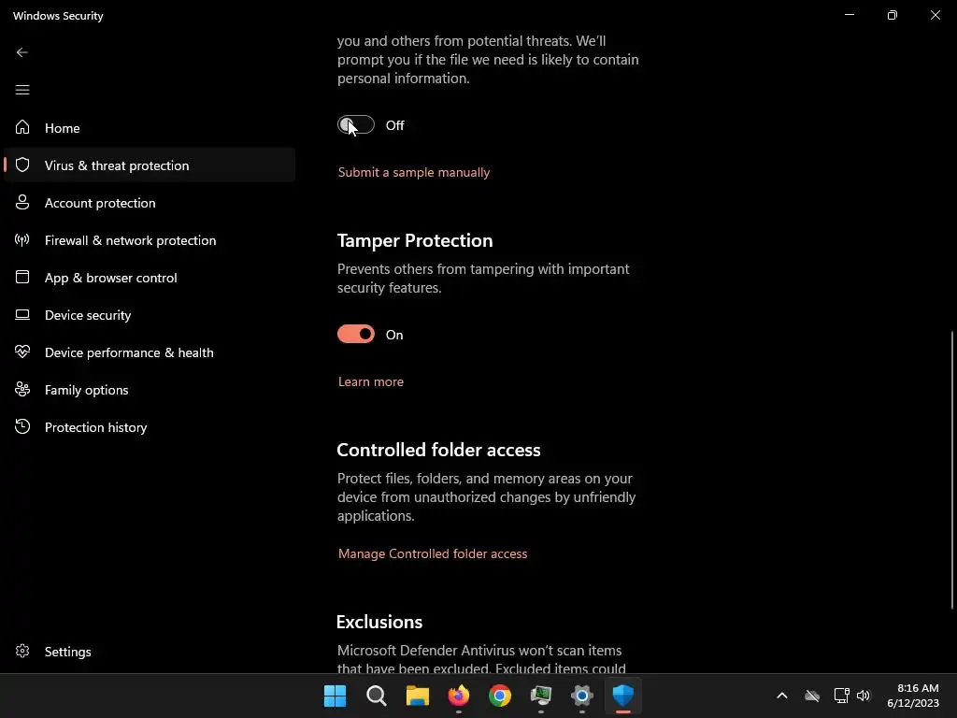Click the back arrow icon
Image resolution: width=957 pixels, height=718 pixels.
pyautogui.click(x=22, y=52)
